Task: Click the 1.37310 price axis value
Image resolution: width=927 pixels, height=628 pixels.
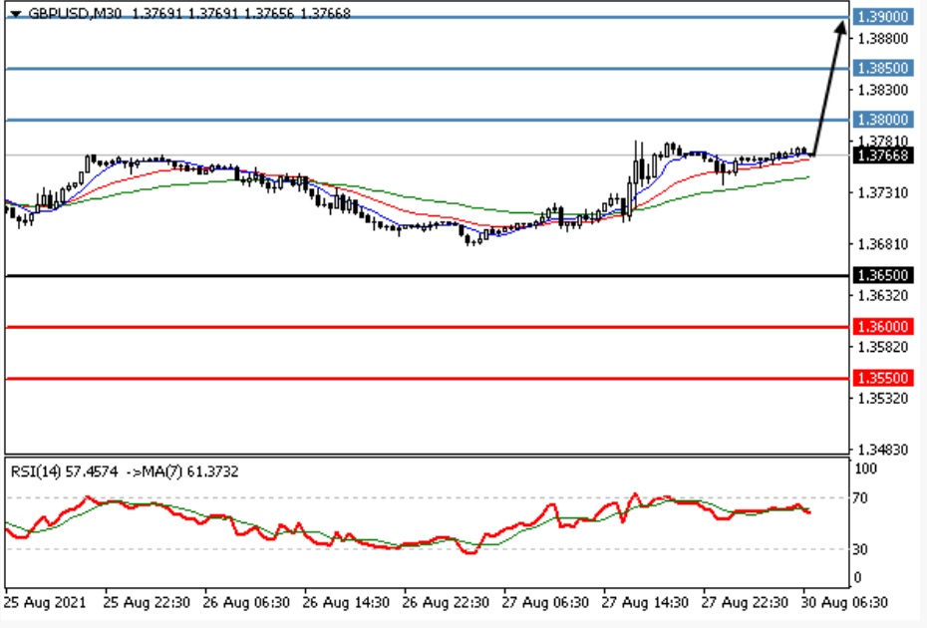Action: 883,192
